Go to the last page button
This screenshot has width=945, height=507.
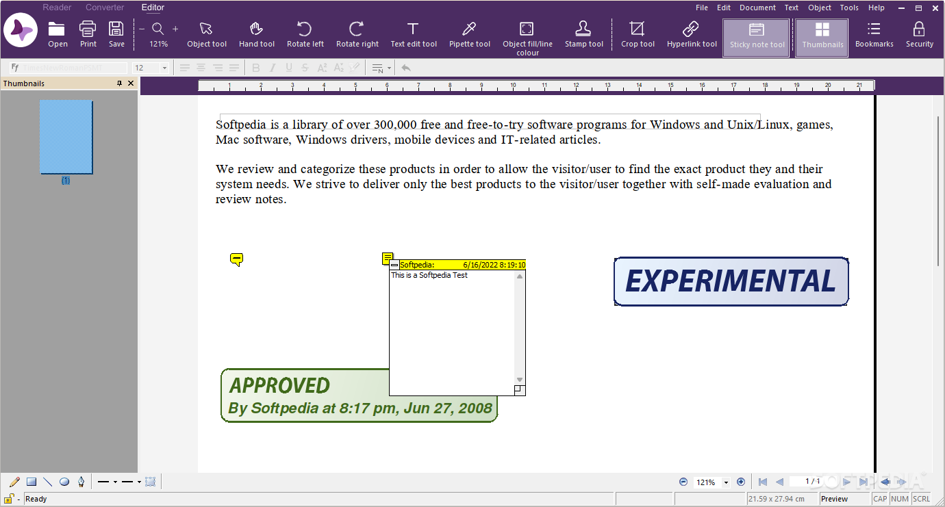(864, 482)
